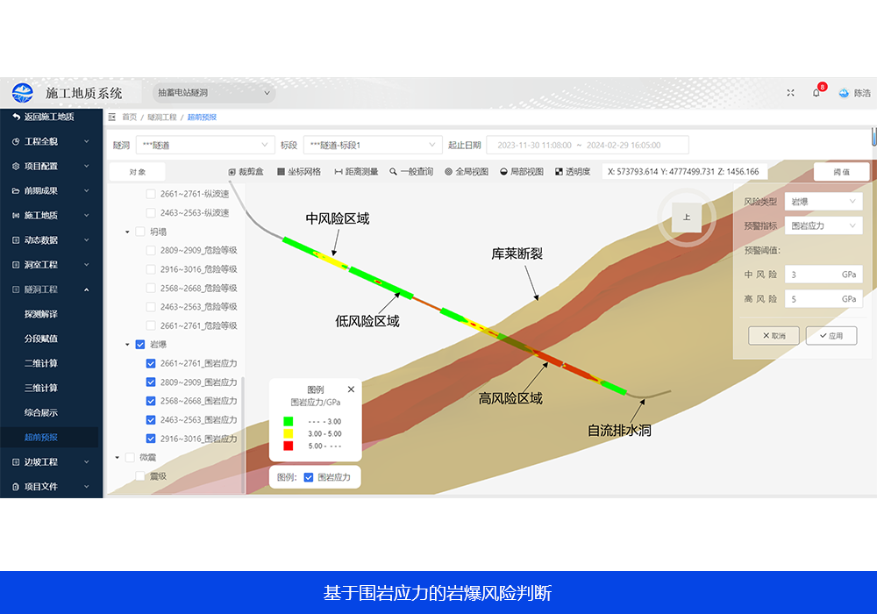Viewport: 877px width, 614px height.
Task: Check the 2809~2909_危险等级 checkbox
Action: click(x=151, y=251)
